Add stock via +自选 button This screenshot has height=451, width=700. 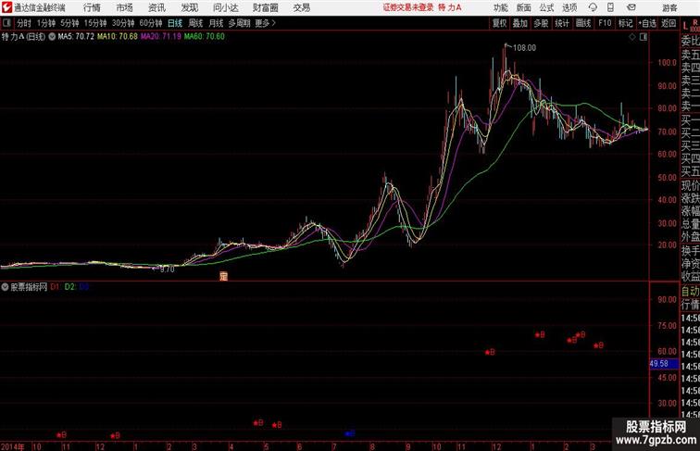(647, 23)
